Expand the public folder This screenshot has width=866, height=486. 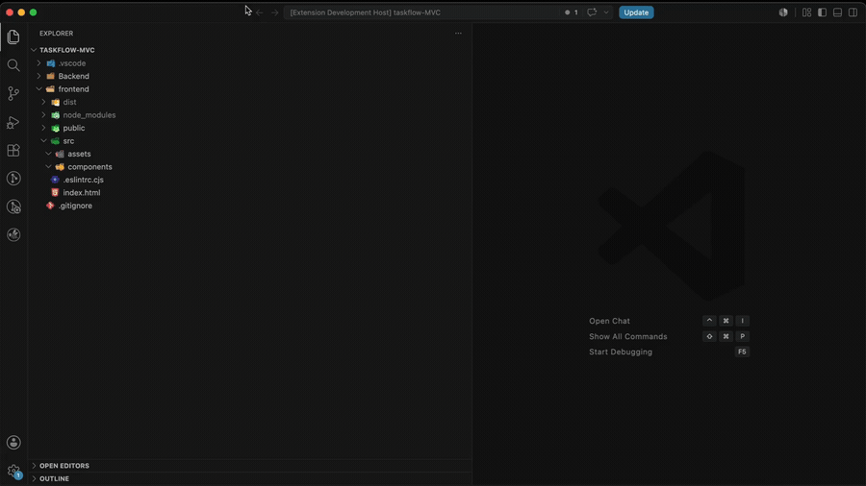click(43, 128)
